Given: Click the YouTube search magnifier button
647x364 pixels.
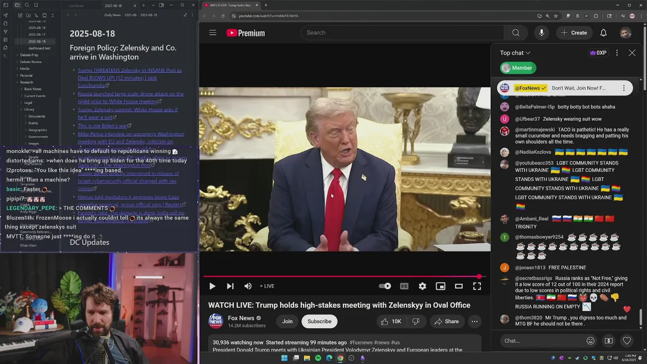Looking at the screenshot, I should 516,33.
